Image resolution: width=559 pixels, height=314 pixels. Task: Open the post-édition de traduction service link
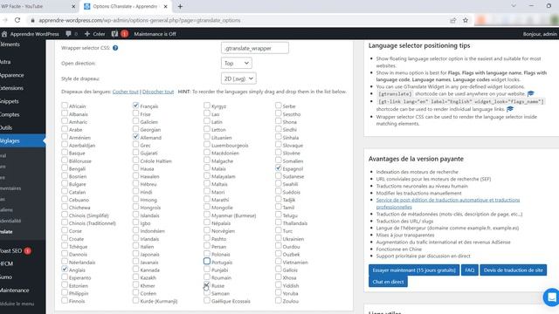(x=448, y=203)
